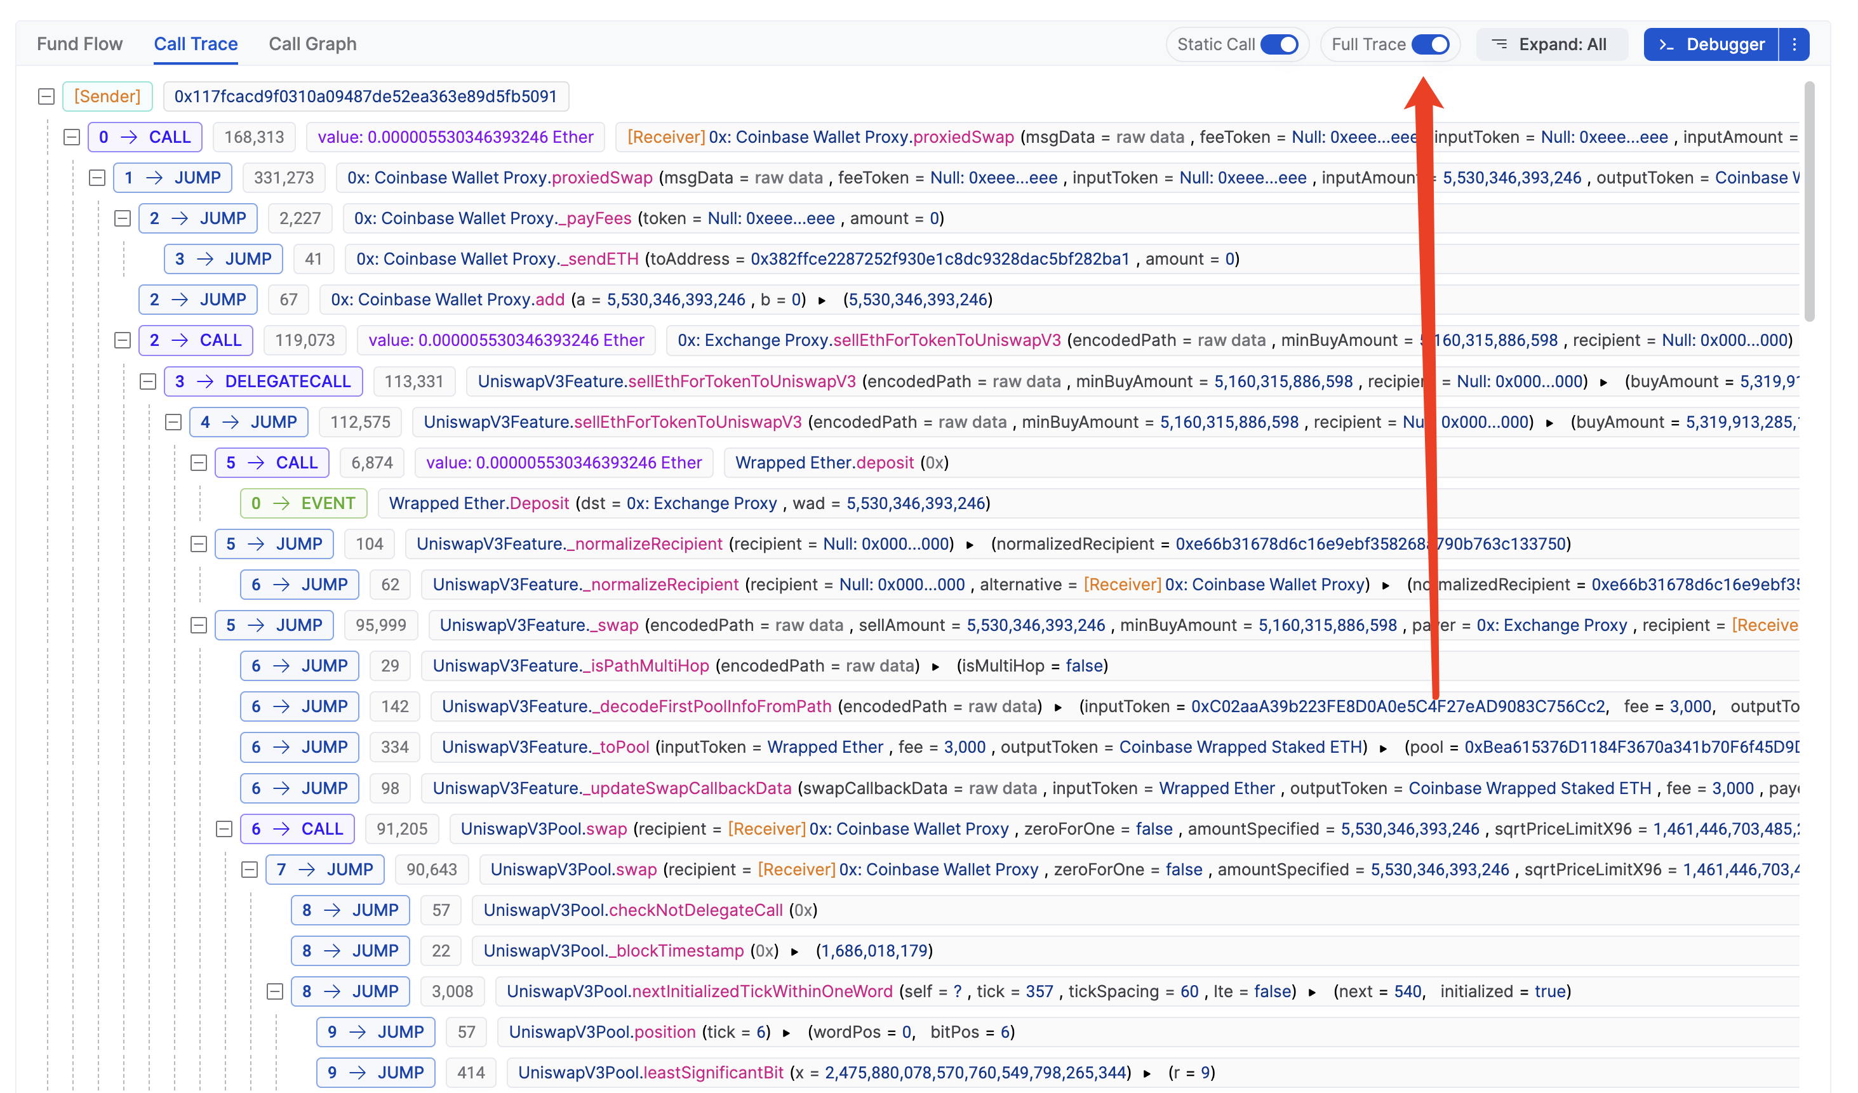Switch to the Call Graph tab
1858x1093 pixels.
[312, 44]
